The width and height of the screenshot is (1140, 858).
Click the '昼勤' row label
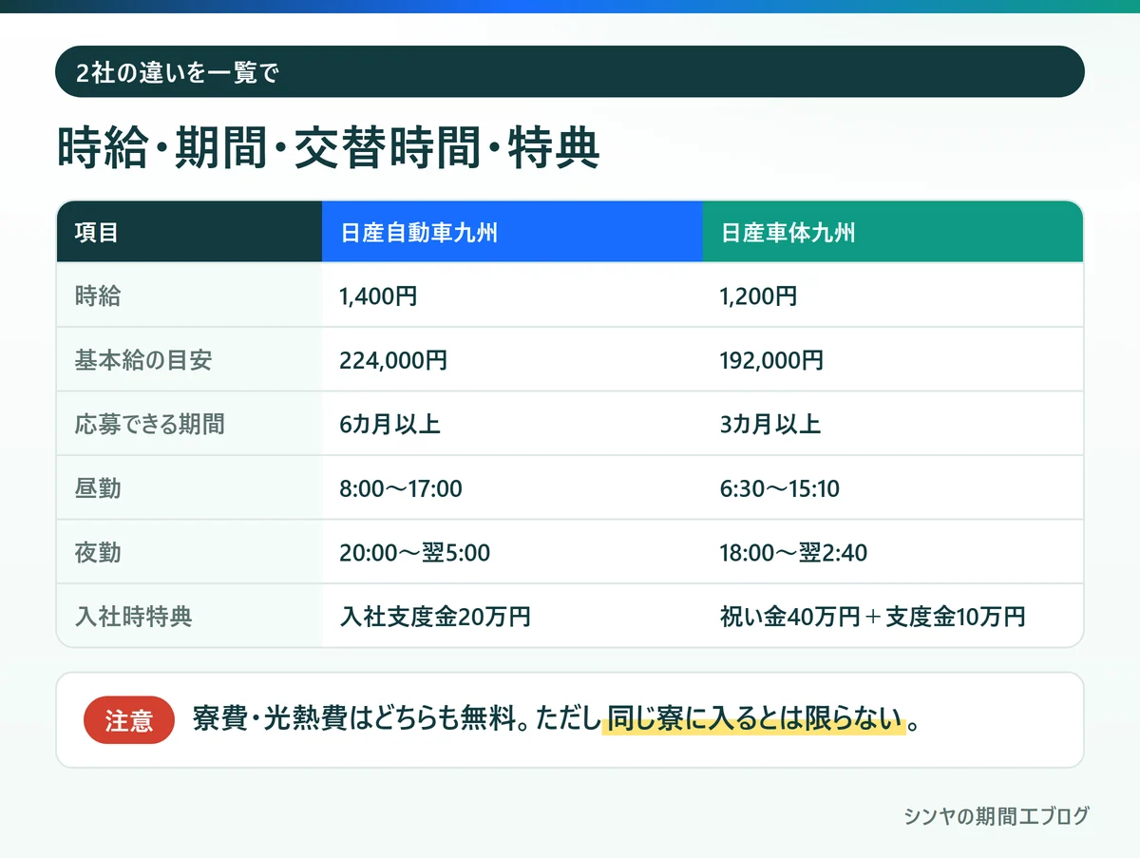98,488
